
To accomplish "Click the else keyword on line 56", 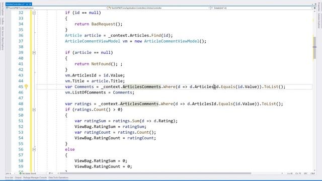I will click(x=70, y=149).
